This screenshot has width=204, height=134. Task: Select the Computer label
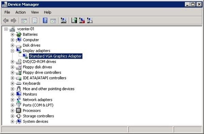coord(31,40)
